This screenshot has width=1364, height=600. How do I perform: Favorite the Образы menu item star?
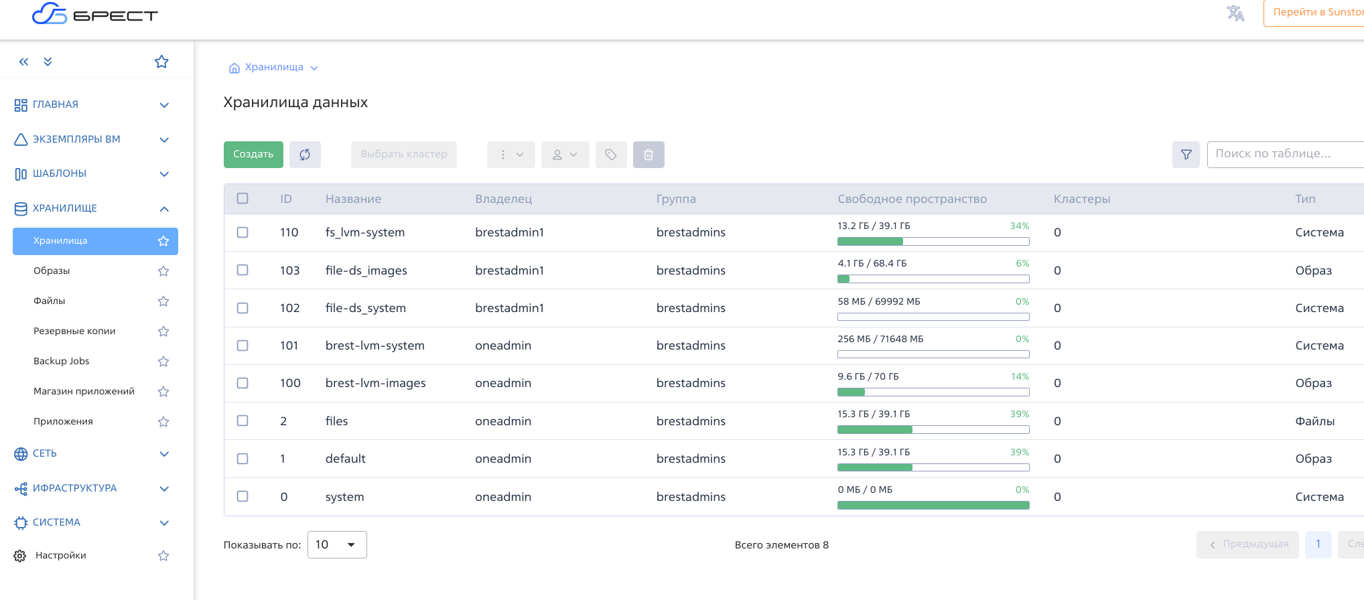(x=163, y=271)
